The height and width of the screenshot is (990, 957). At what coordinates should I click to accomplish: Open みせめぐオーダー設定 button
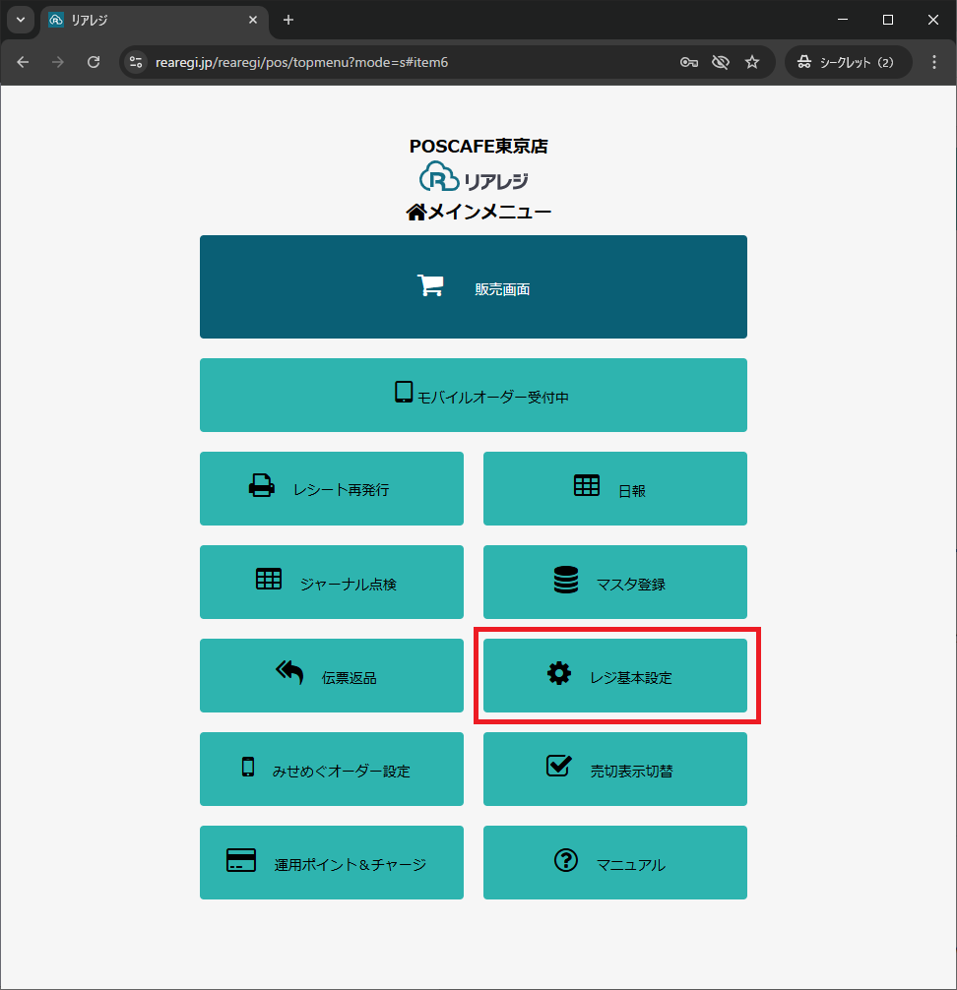(x=332, y=769)
